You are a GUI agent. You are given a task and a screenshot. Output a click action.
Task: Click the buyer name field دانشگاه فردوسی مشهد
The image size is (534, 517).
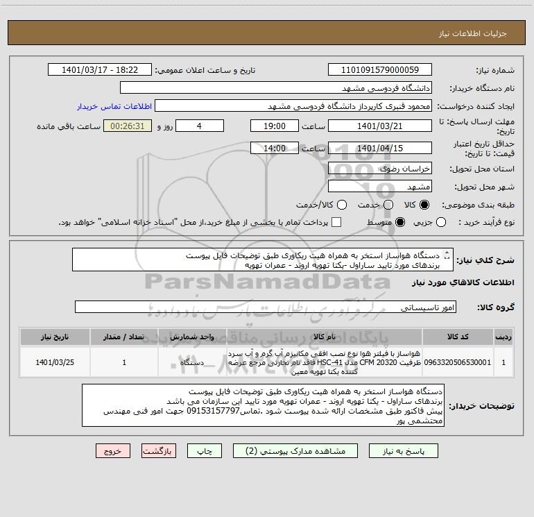[276, 88]
